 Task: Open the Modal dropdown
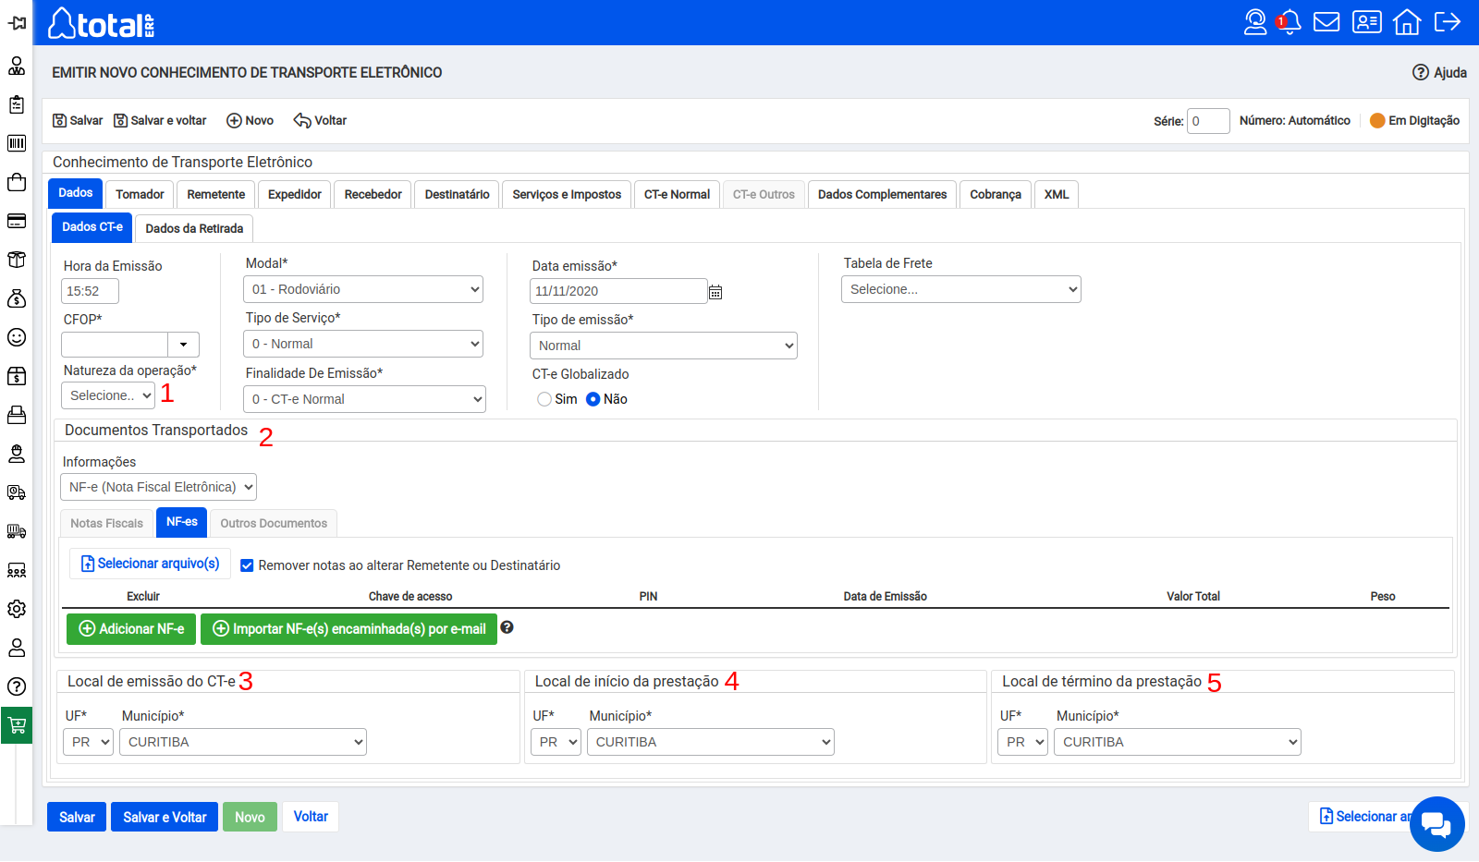364,289
